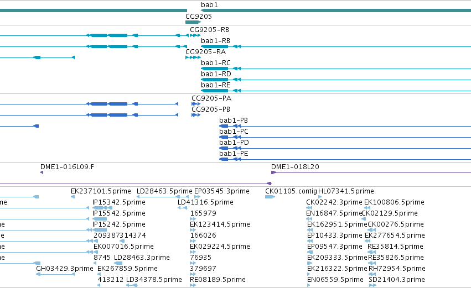The height and width of the screenshot is (288, 471).
Task: Click the EK162951.5prime EST label
Action: click(337, 224)
